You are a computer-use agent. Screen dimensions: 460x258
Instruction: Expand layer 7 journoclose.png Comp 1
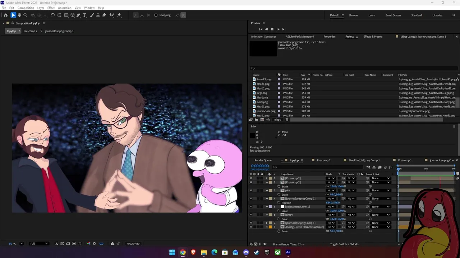(x=266, y=223)
